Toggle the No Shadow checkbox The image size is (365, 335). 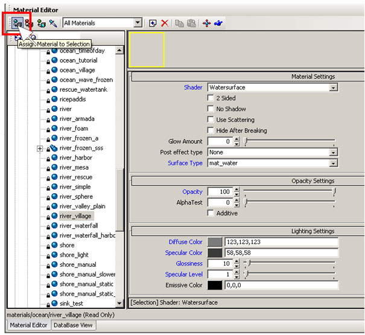pos(211,109)
